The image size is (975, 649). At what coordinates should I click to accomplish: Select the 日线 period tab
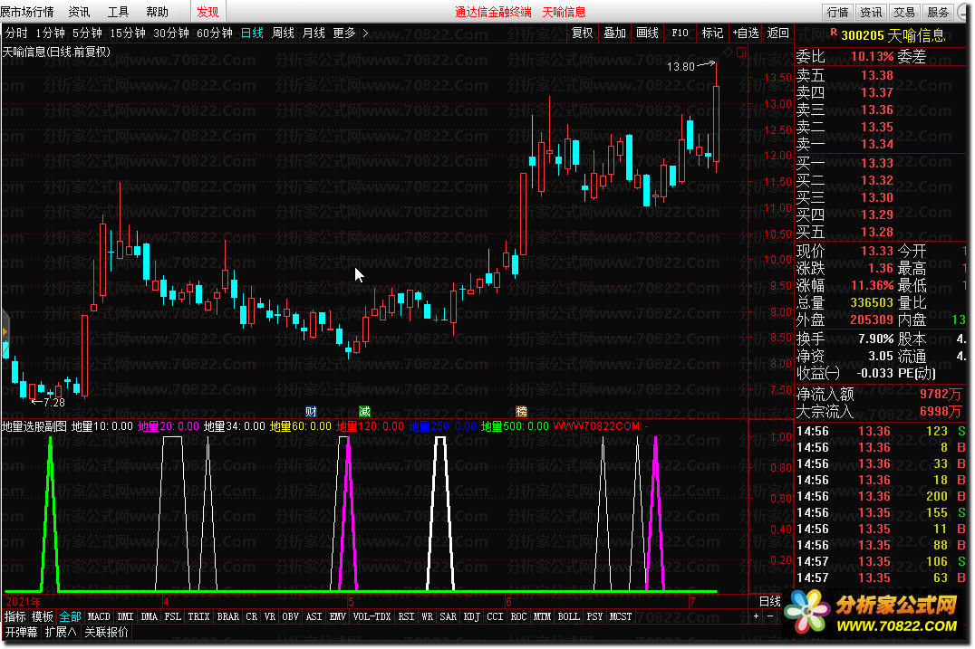coord(253,33)
